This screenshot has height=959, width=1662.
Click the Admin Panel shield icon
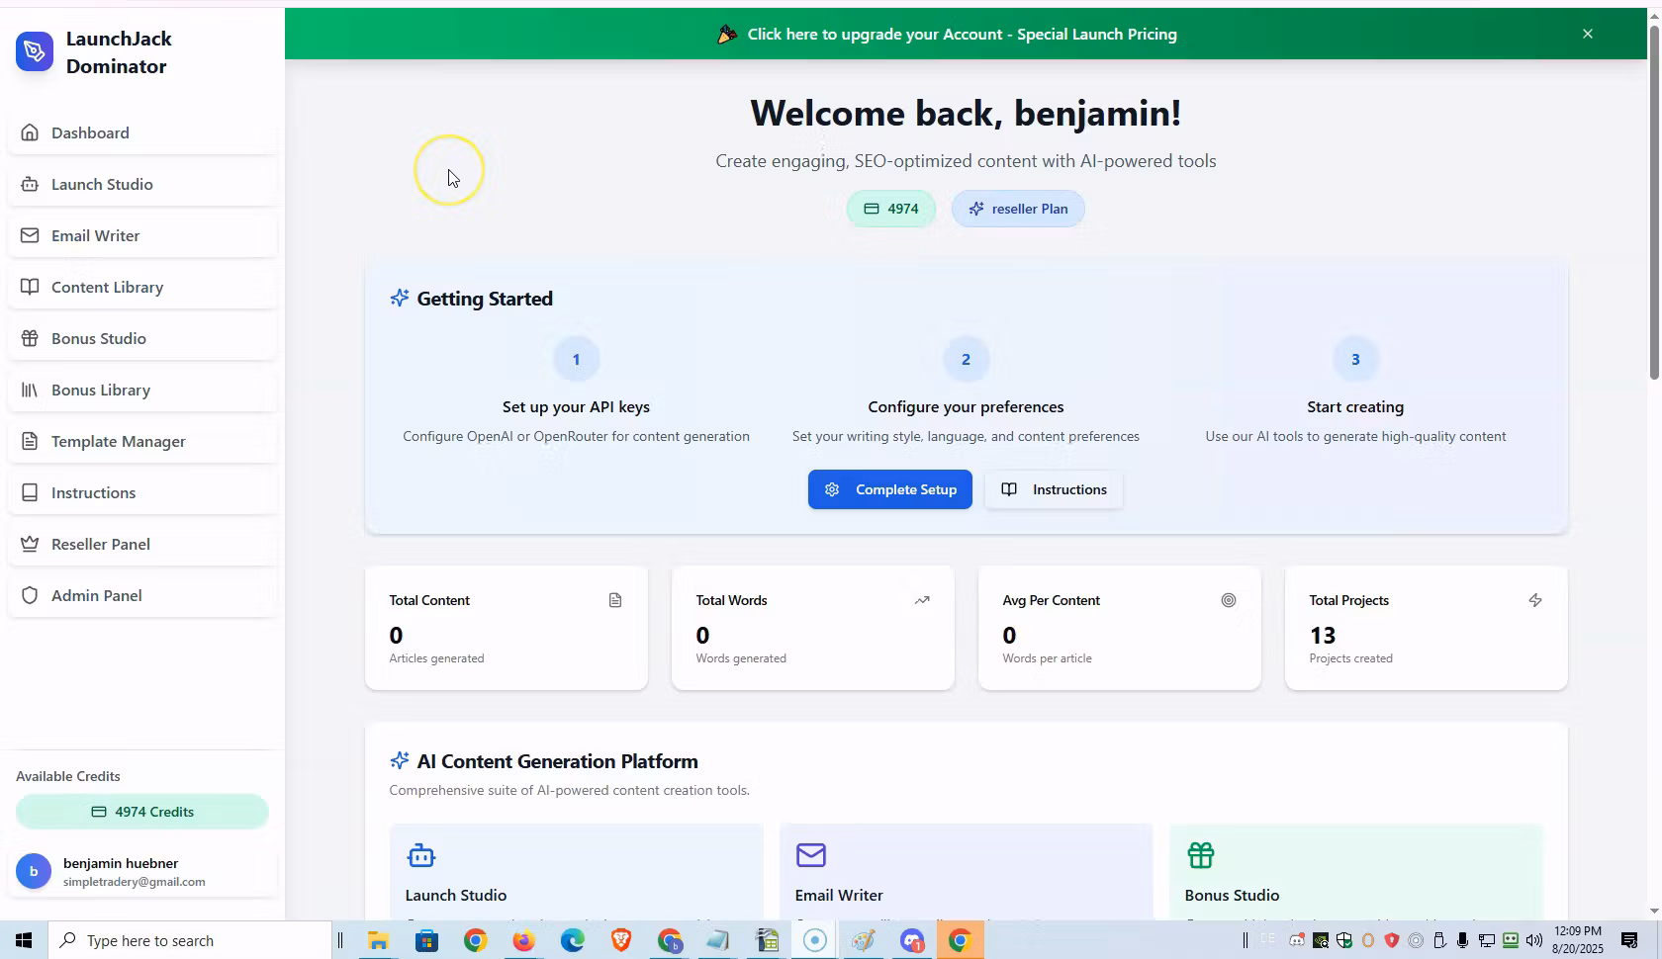[30, 595]
